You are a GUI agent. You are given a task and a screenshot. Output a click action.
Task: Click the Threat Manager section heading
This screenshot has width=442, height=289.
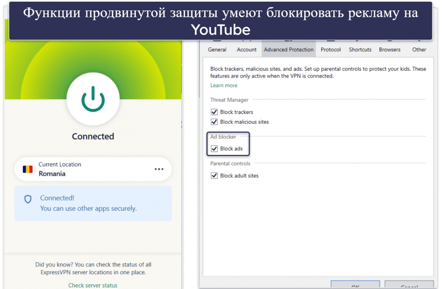pyautogui.click(x=229, y=100)
